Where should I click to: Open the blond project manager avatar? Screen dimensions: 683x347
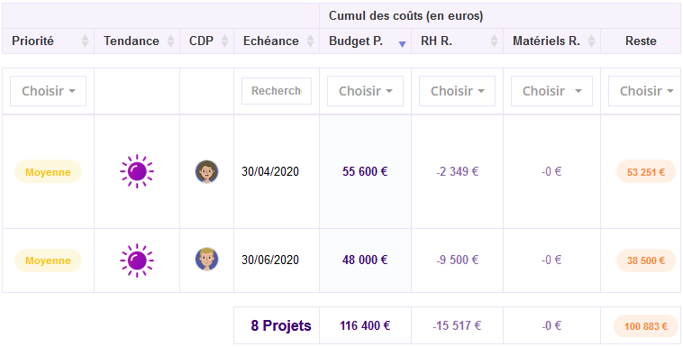[207, 260]
